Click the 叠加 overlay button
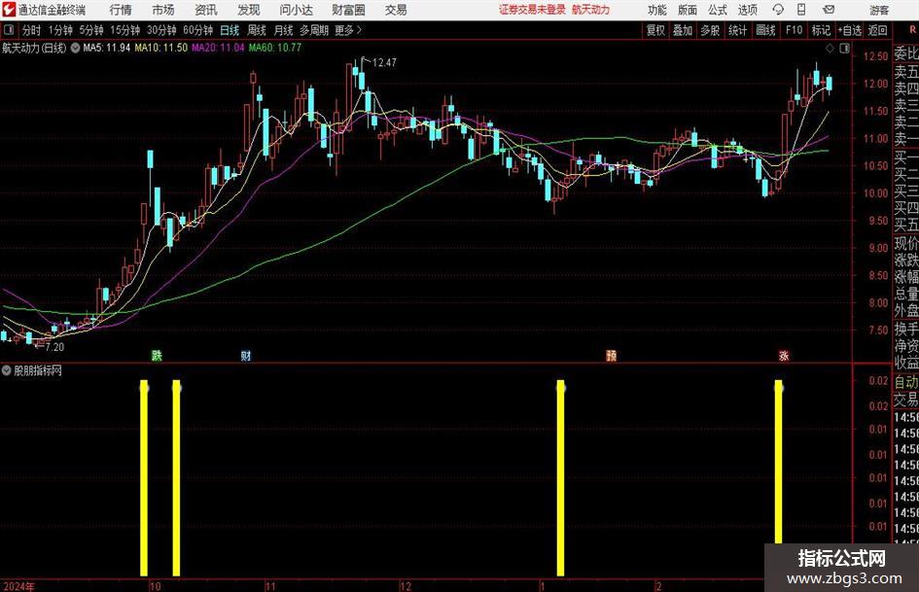The image size is (919, 592). (683, 30)
